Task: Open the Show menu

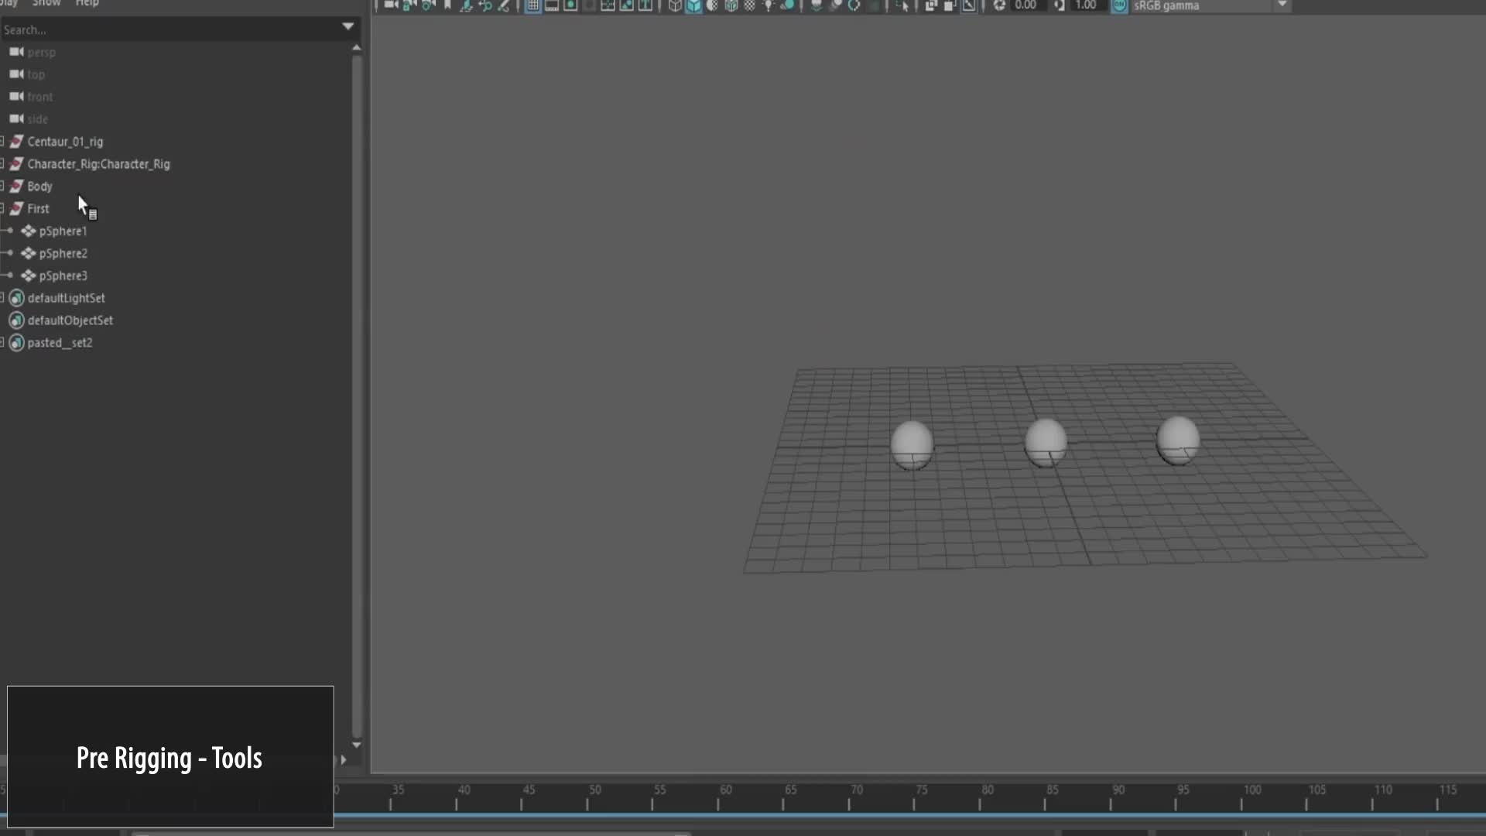Action: [x=46, y=3]
